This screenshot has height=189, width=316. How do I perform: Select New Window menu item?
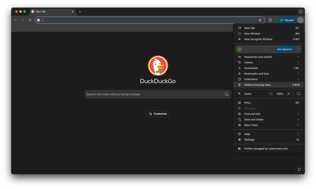coord(268,34)
